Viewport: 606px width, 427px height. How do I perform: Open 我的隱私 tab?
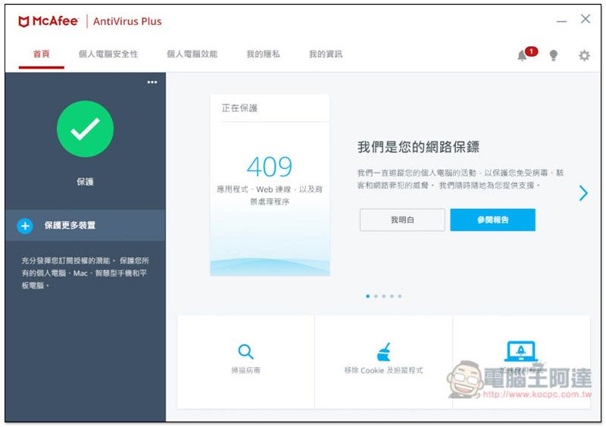click(x=263, y=54)
